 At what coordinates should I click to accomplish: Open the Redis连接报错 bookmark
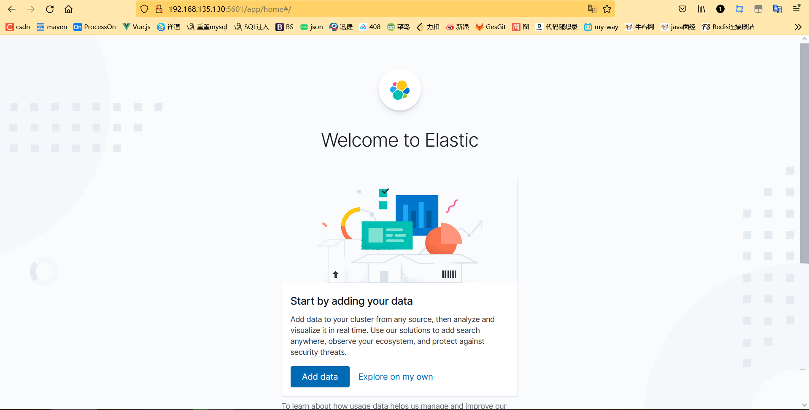pos(728,27)
